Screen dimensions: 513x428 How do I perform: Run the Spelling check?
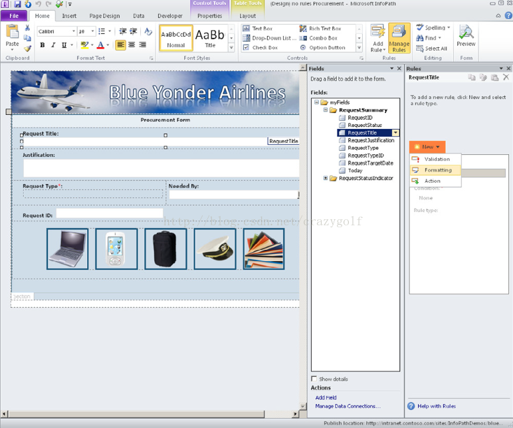pyautogui.click(x=433, y=28)
